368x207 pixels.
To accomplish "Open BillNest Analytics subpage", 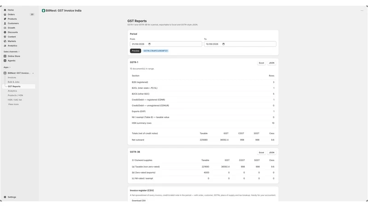I will (x=12, y=91).
